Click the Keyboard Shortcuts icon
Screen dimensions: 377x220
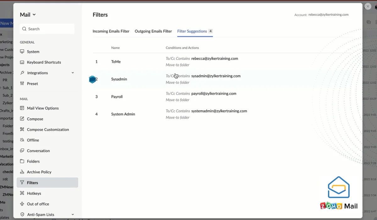pos(22,62)
